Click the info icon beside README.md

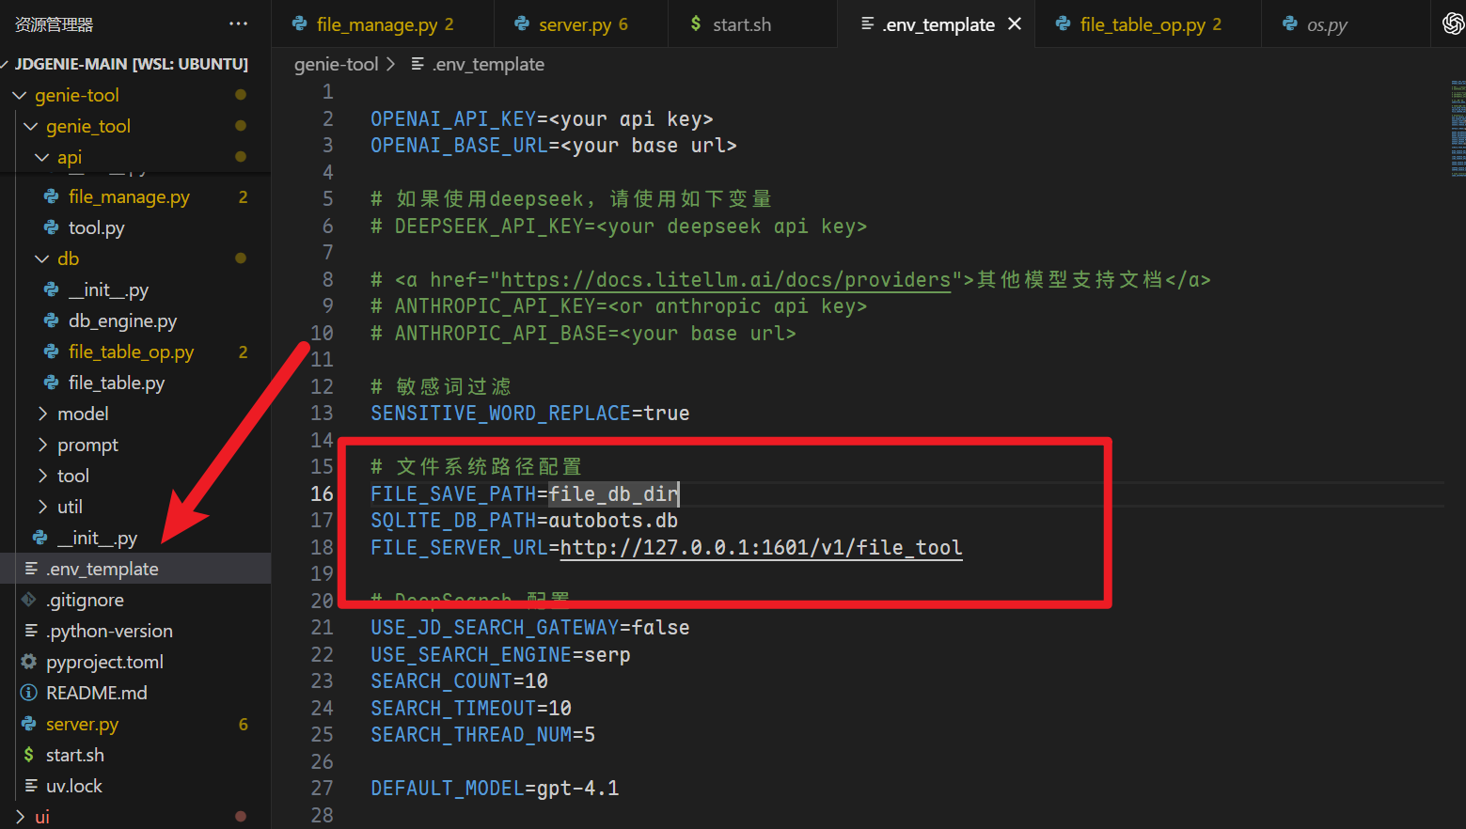tap(29, 693)
